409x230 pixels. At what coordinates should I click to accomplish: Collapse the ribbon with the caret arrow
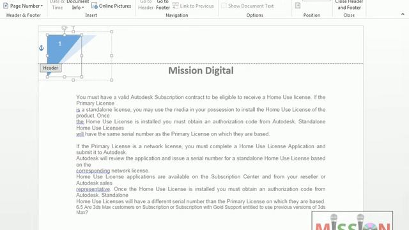pyautogui.click(x=403, y=14)
